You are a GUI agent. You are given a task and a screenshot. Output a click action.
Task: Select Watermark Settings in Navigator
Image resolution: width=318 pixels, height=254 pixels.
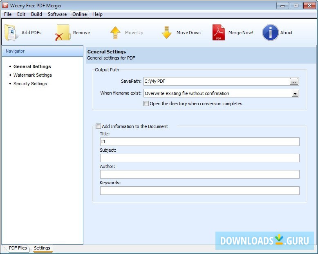pos(32,75)
